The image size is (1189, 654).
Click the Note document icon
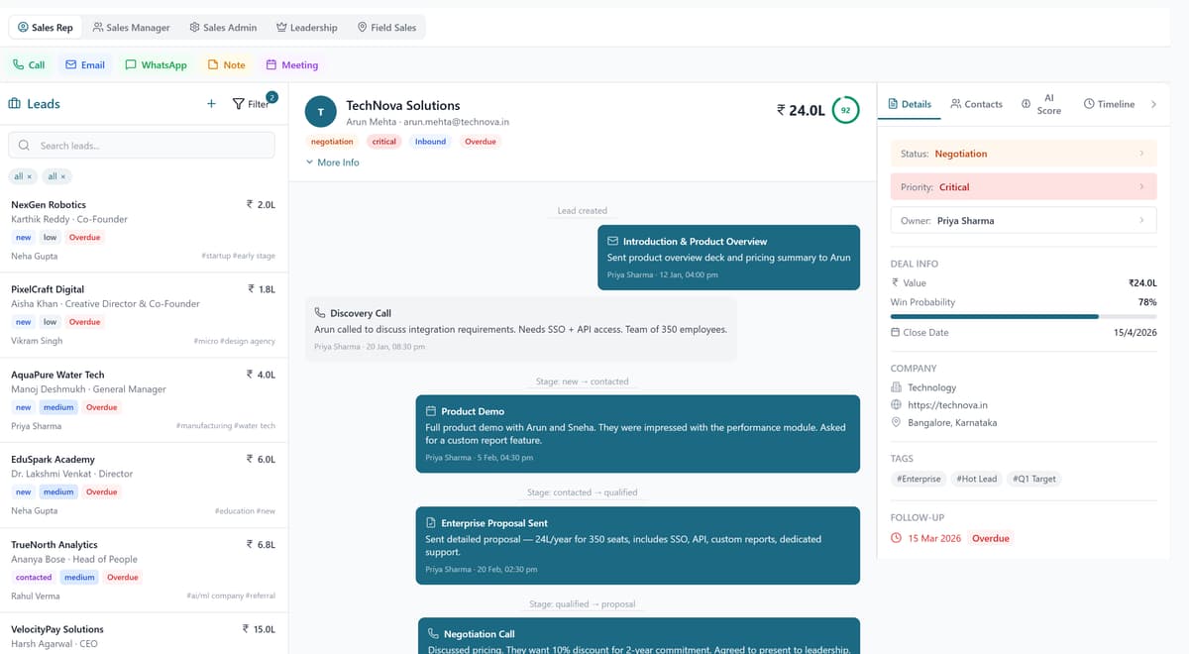tap(212, 64)
